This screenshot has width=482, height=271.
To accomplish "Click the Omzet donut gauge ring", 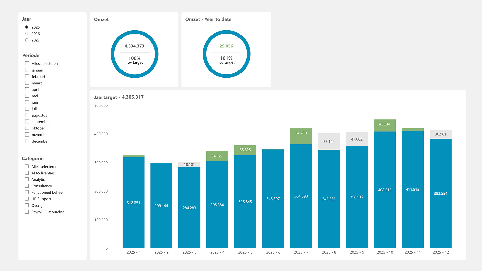I will pos(112,54).
